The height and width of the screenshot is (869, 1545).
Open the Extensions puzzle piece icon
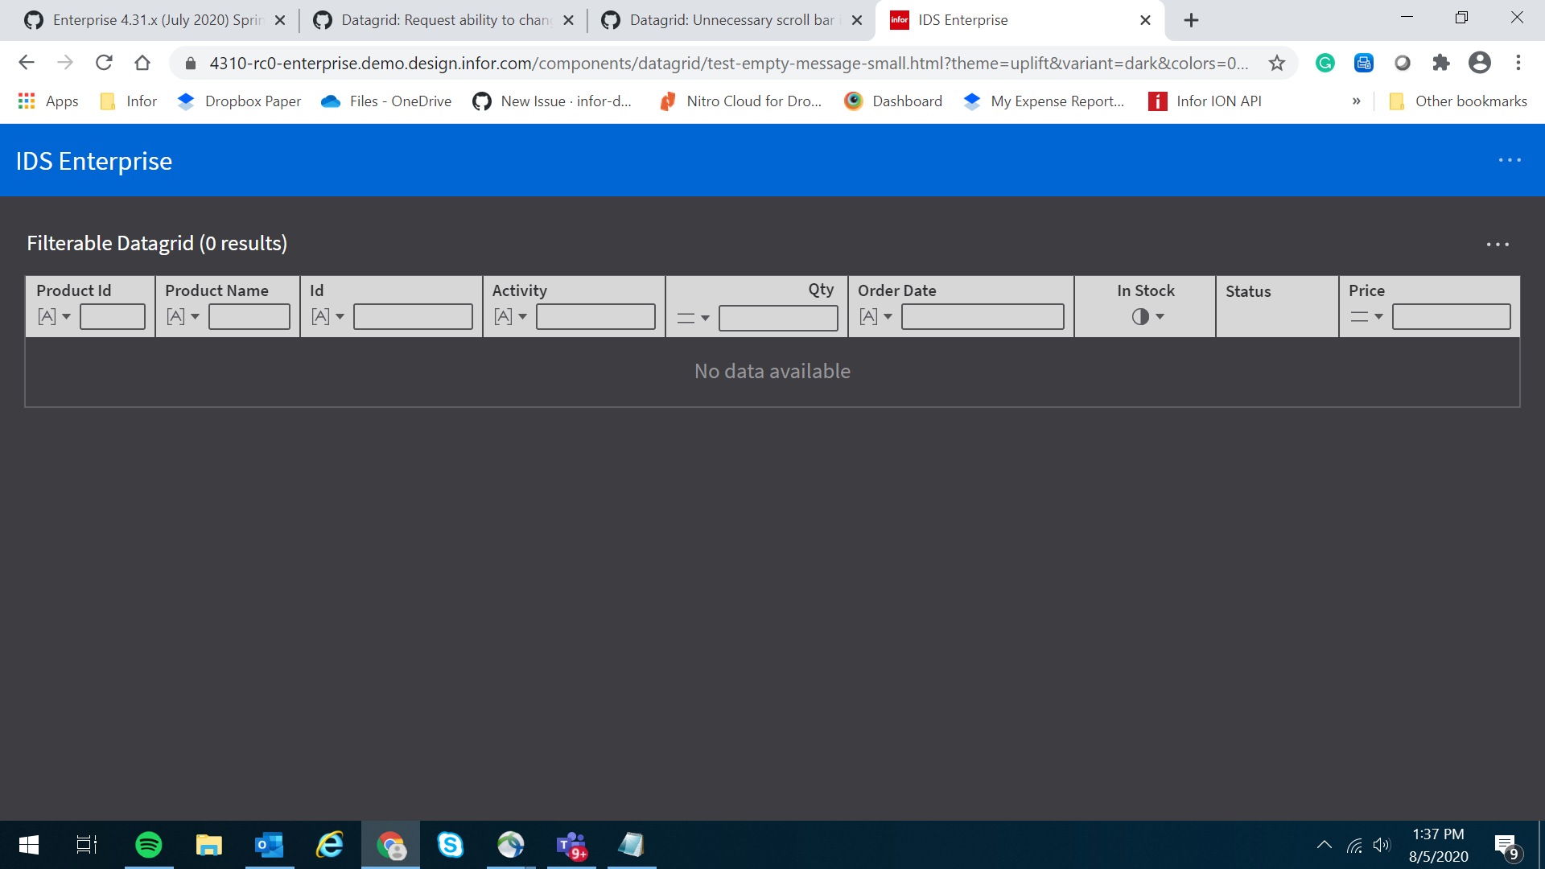coord(1440,63)
